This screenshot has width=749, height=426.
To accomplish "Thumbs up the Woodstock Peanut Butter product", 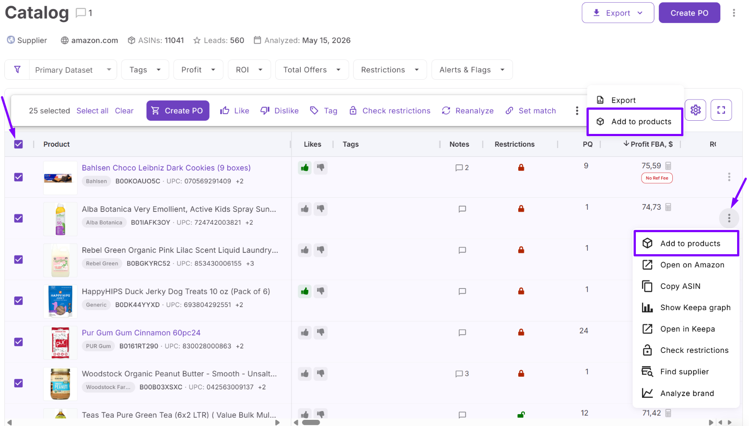I will coord(305,374).
